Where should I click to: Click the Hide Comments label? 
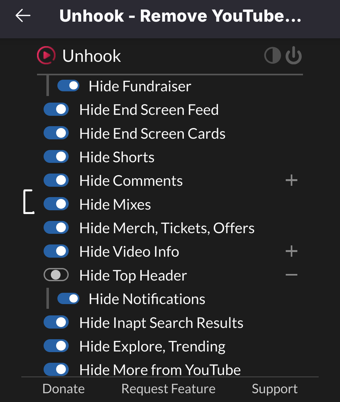pyautogui.click(x=131, y=181)
